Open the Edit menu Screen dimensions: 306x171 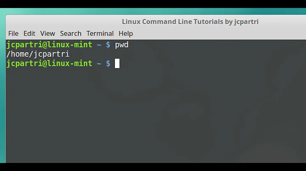(29, 33)
